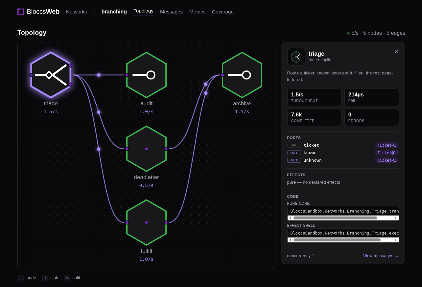Viewport: 422px width, 287px height.
Task: Click the audit node input port
Action: coord(127,75)
